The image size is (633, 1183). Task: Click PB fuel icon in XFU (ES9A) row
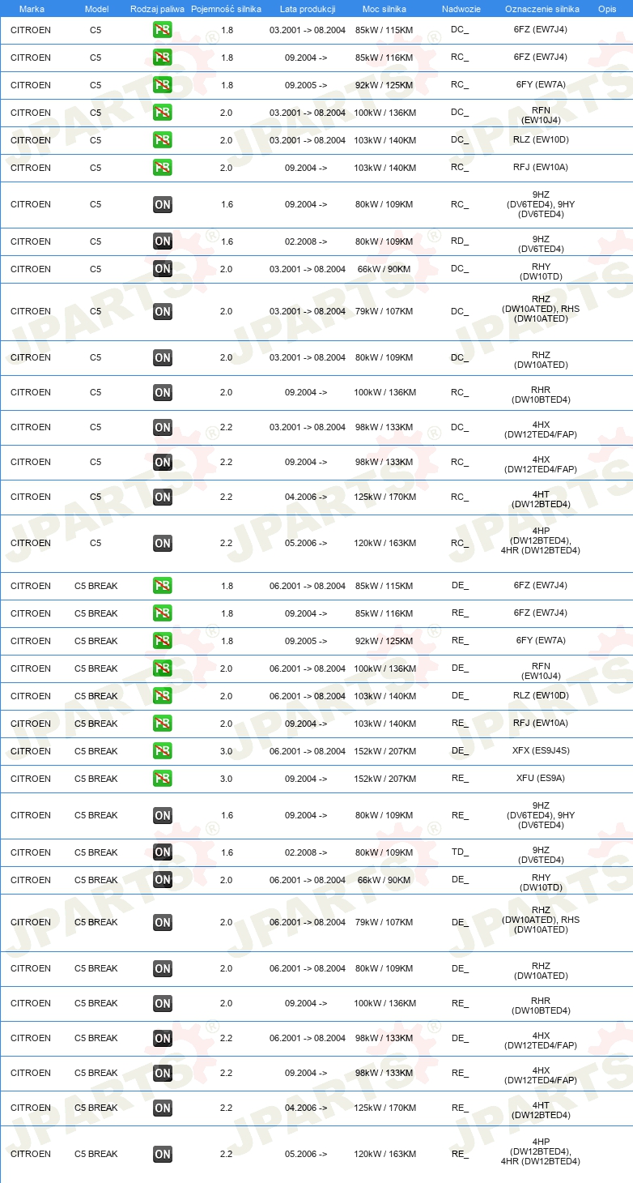pos(163,779)
